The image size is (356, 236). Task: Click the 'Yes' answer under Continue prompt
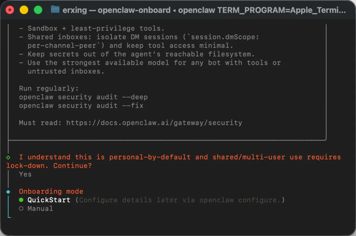[x=25, y=174]
